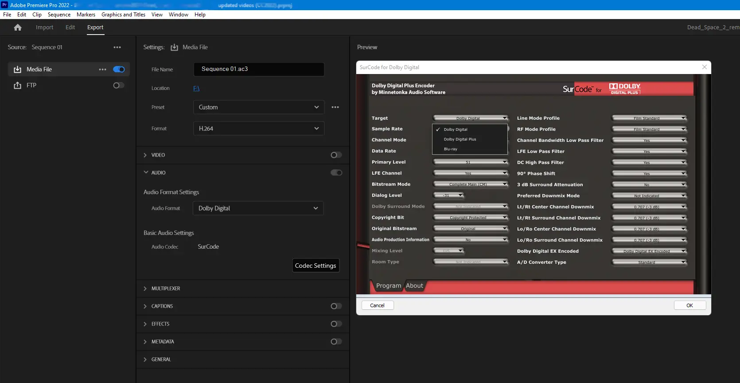Open the DC High Pass Filter dropdown
Viewport: 740px width, 383px height.
[x=649, y=163]
